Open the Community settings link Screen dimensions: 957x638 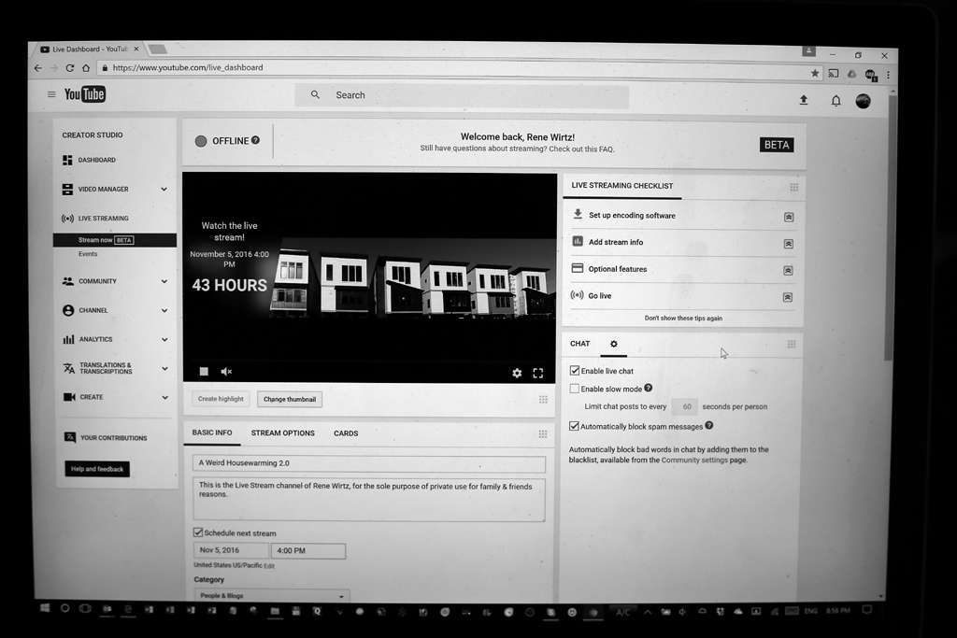[694, 460]
